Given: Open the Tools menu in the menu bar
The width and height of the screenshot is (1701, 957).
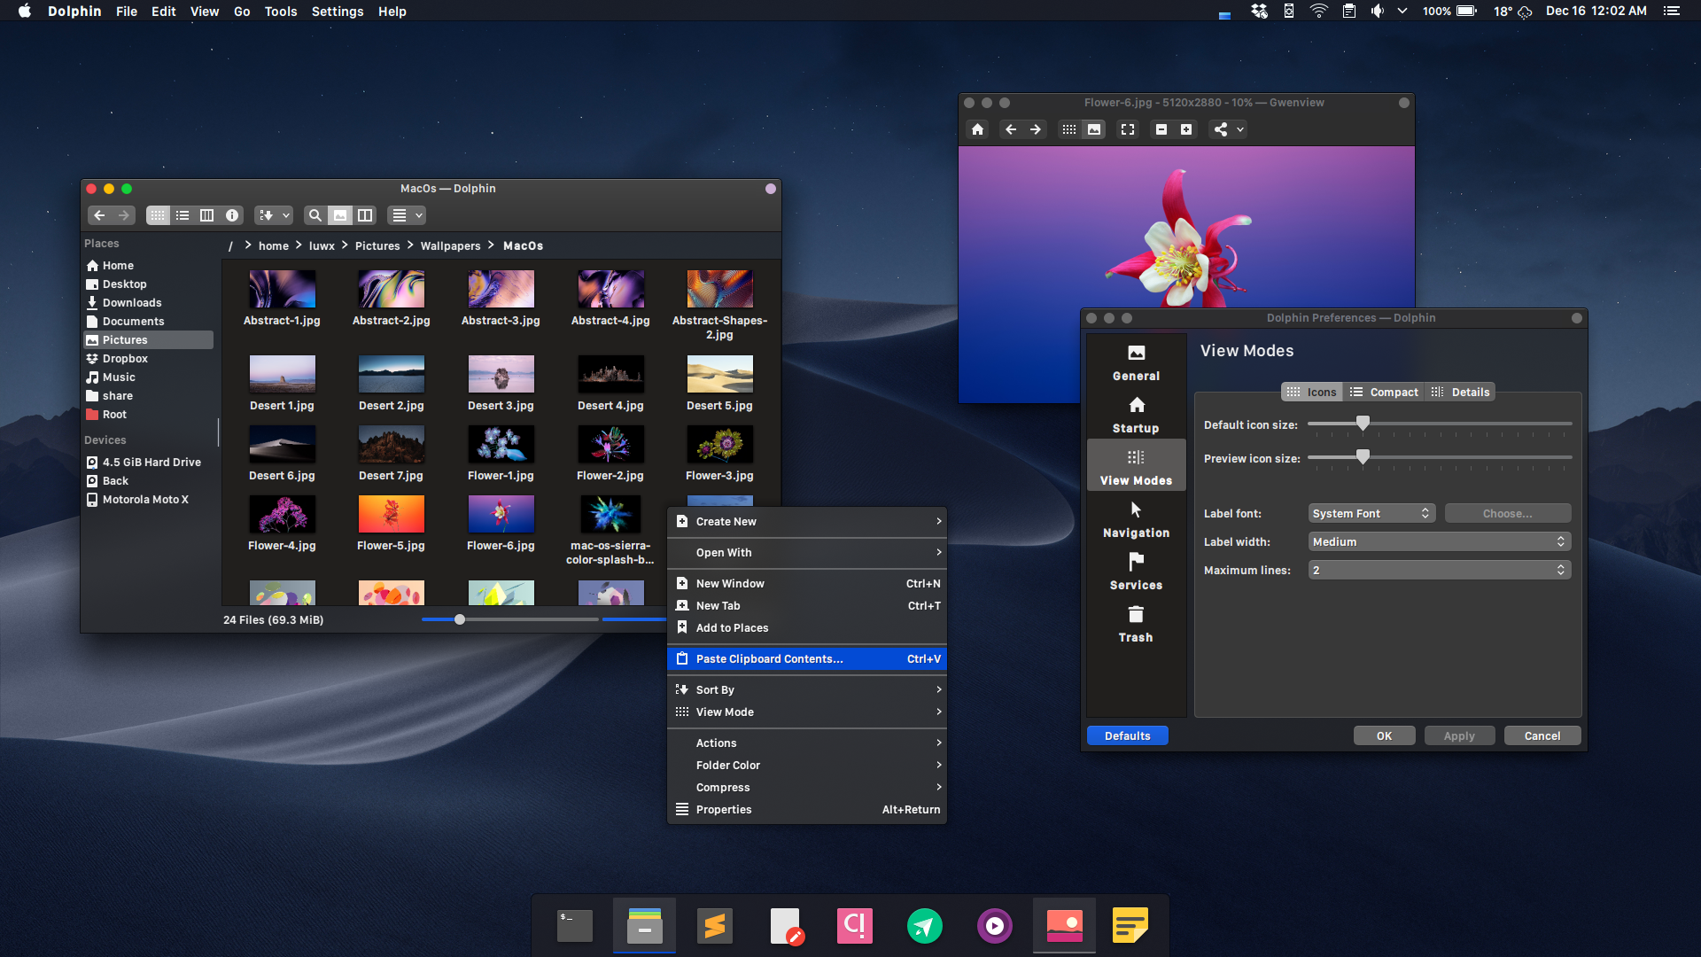Looking at the screenshot, I should 280,12.
